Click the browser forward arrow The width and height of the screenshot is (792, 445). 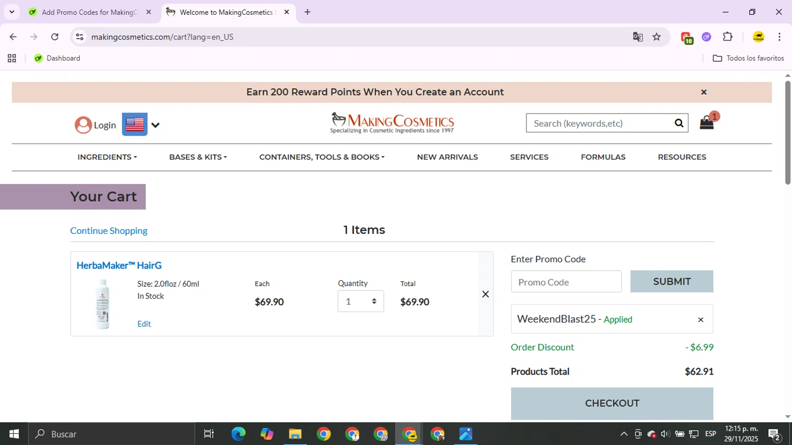tap(34, 37)
